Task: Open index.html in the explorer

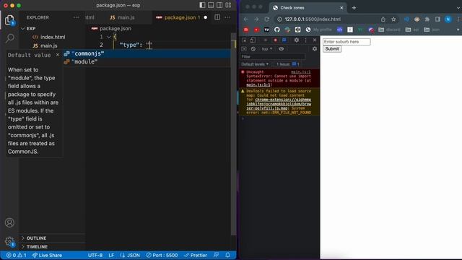Action: point(48,37)
